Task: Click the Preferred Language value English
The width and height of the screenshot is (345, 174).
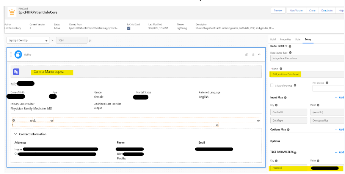Action: pos(204,97)
